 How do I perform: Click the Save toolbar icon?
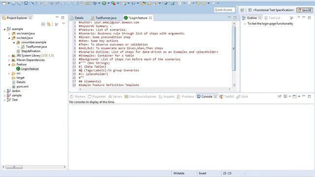coord(13,3)
